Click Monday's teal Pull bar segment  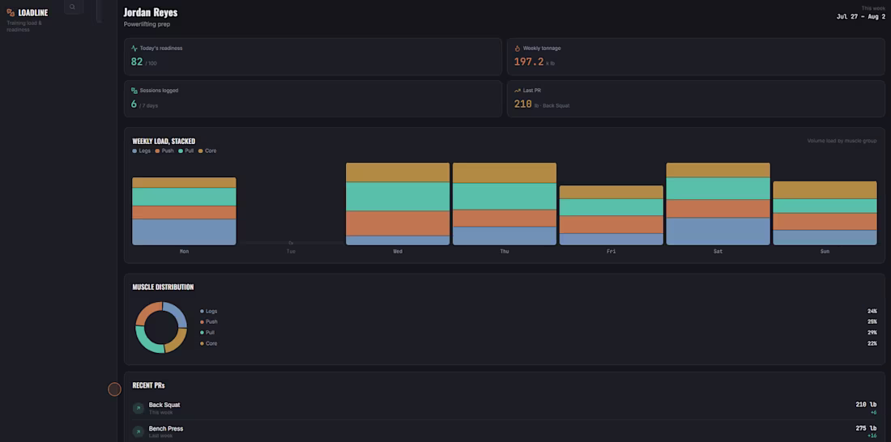point(184,197)
